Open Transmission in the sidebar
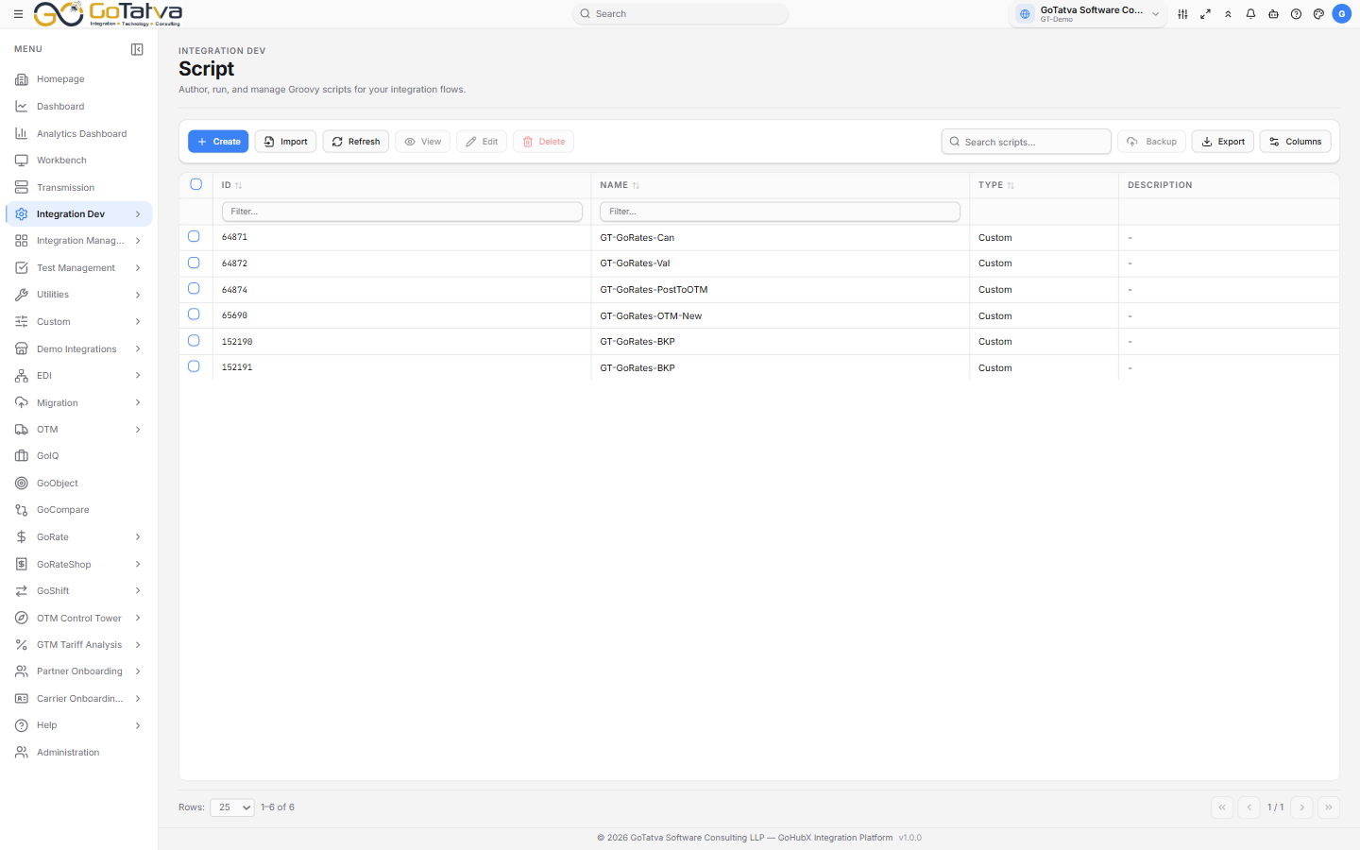This screenshot has height=850, width=1360. pos(79,188)
